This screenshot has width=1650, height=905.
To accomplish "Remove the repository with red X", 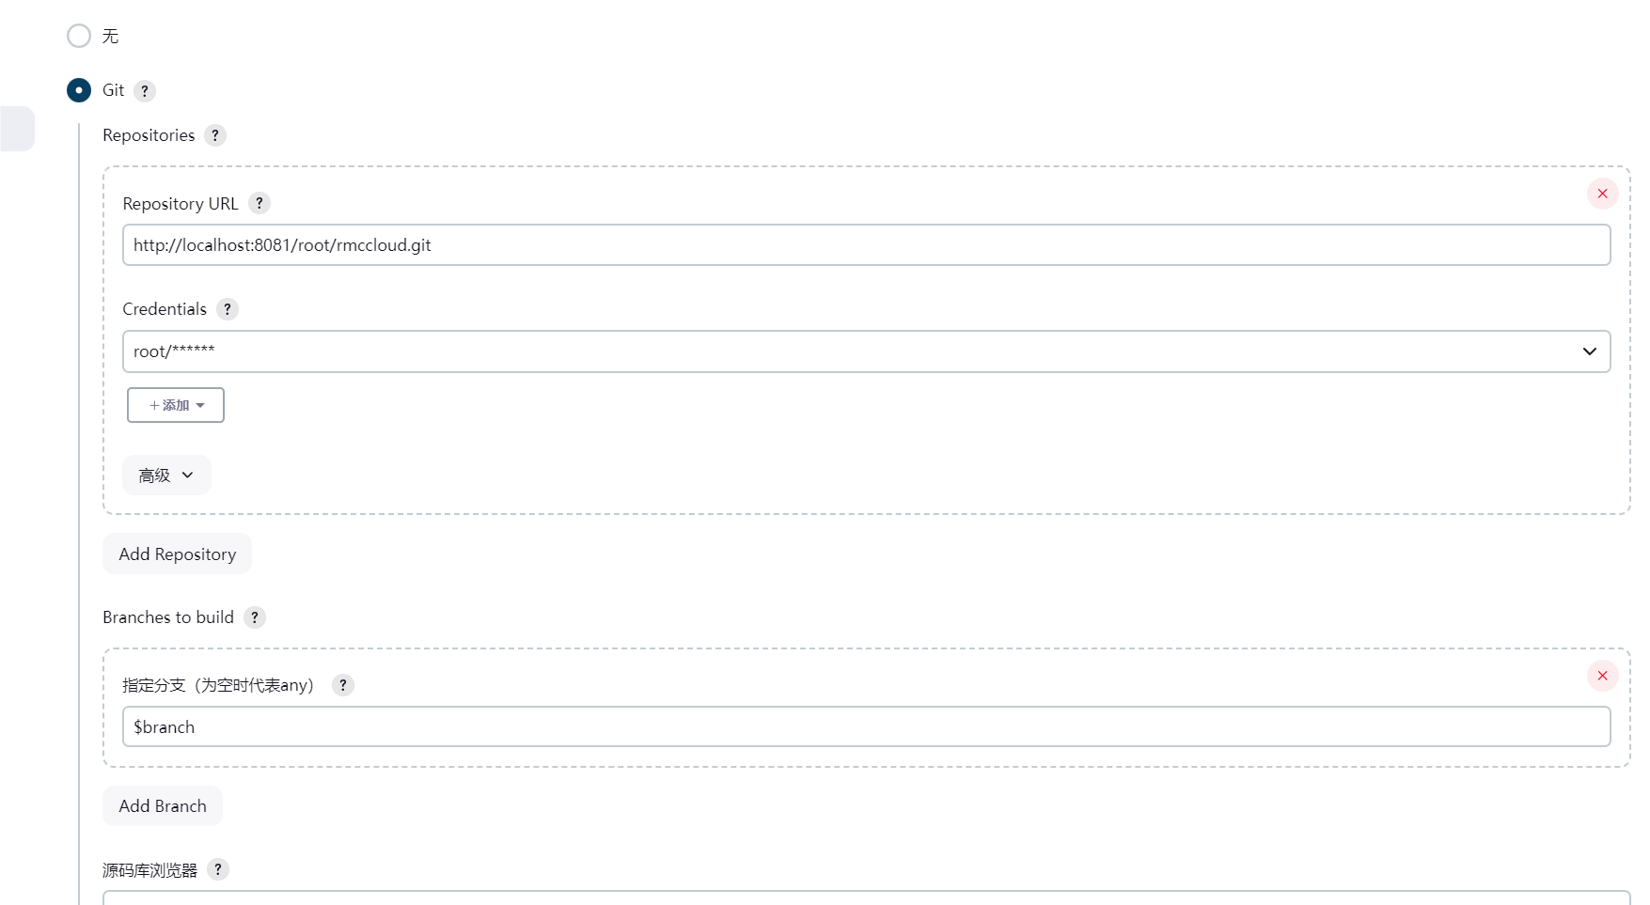I will coord(1602,194).
